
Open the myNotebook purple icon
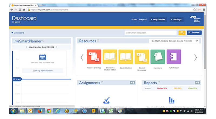pos(174,57)
